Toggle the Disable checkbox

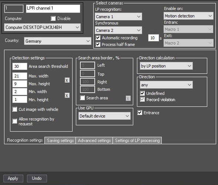[53, 19]
